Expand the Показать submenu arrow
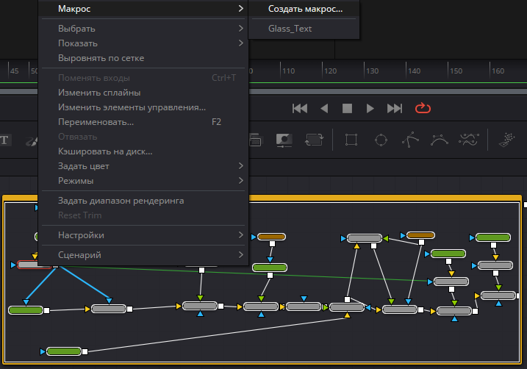The image size is (527, 369). [x=240, y=43]
